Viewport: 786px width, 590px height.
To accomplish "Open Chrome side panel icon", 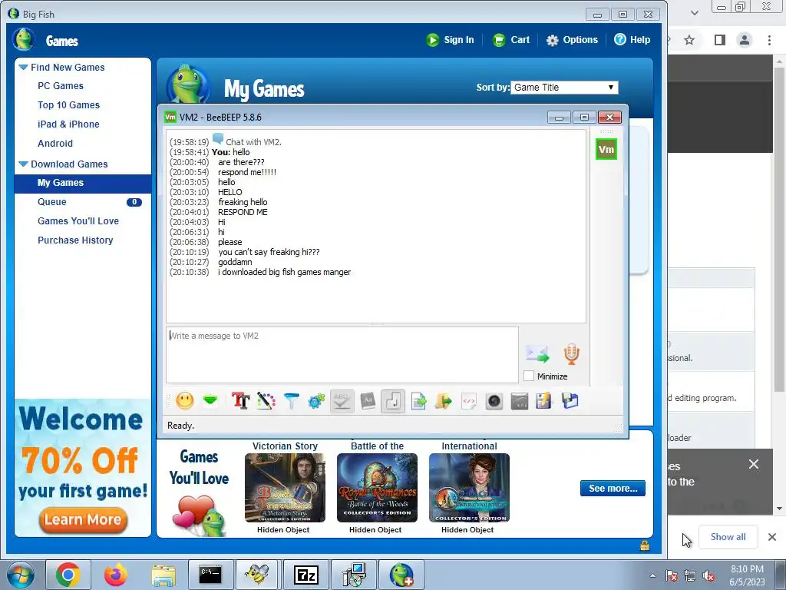I will point(720,40).
